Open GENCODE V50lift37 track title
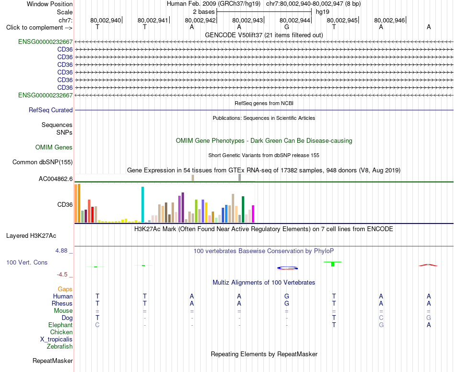This screenshot has height=372, width=454. pos(264,35)
